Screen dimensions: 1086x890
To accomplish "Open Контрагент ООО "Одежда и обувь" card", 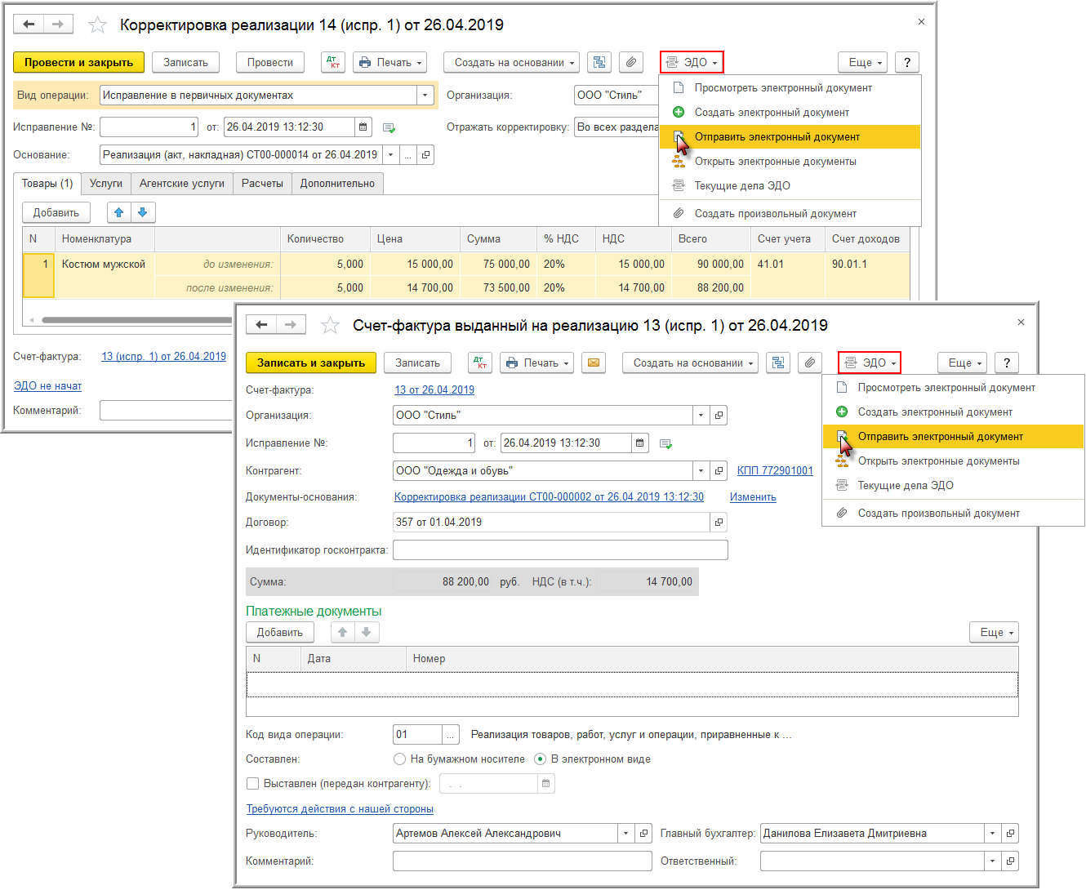I will coord(719,471).
